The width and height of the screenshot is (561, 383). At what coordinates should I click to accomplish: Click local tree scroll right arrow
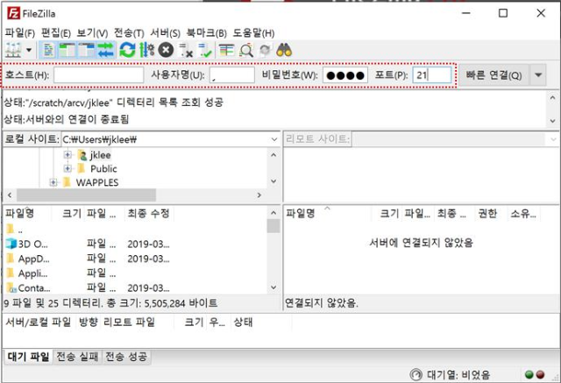tap(259, 195)
